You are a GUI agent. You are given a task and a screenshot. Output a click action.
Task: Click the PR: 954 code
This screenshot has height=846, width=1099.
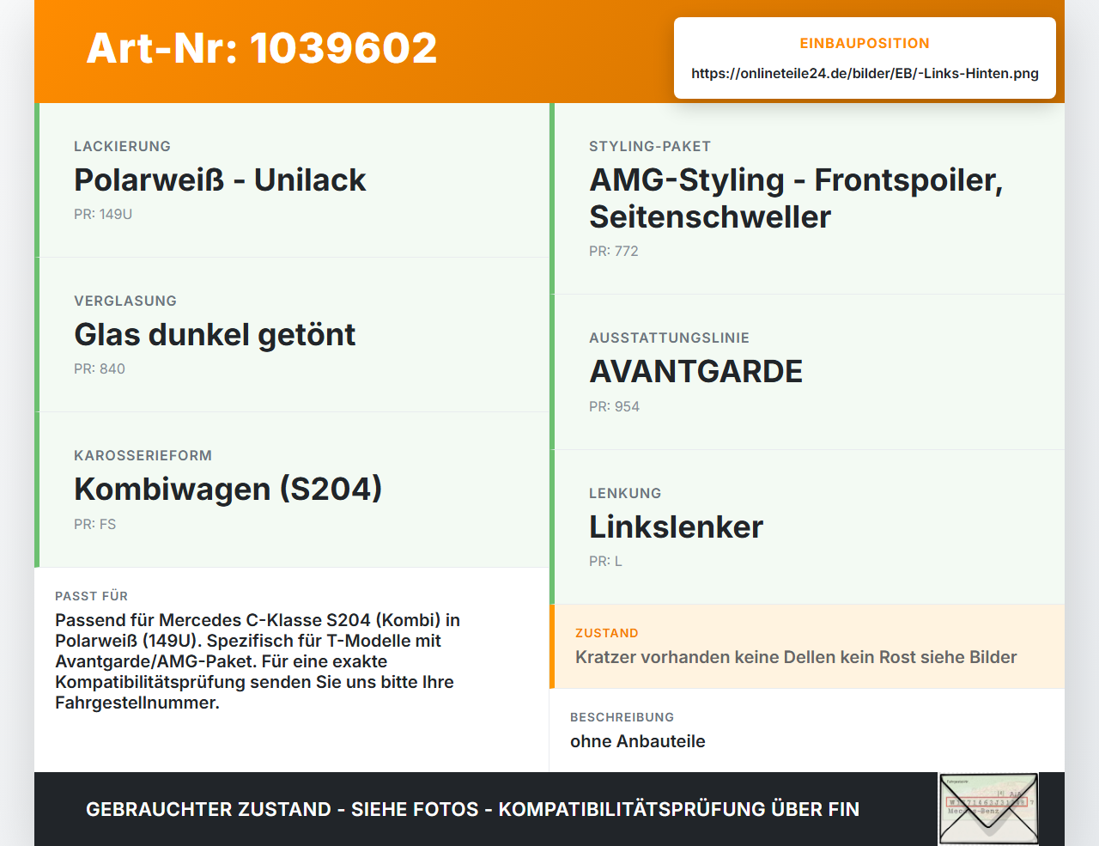(614, 407)
